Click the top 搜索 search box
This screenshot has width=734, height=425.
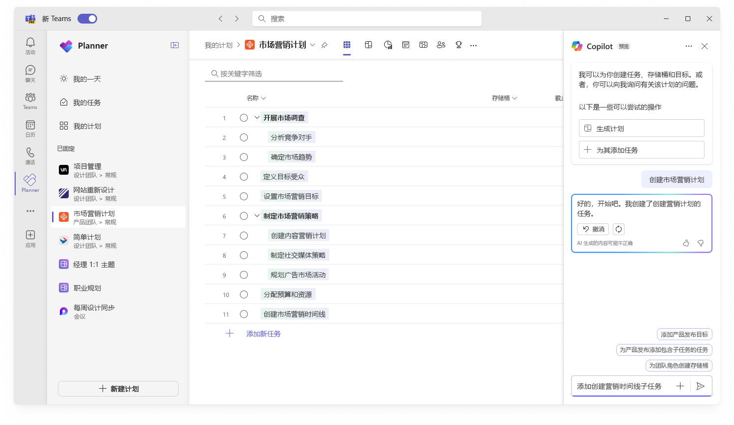point(367,19)
